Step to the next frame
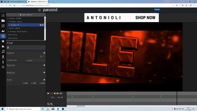Viewport: 197px width, 111px height. (x=58, y=93)
